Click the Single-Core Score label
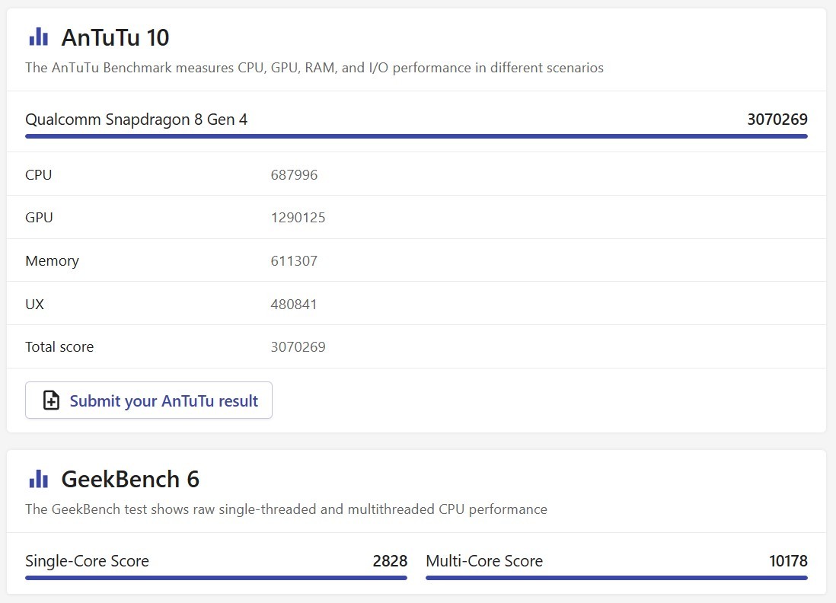The height and width of the screenshot is (603, 836). coord(88,561)
